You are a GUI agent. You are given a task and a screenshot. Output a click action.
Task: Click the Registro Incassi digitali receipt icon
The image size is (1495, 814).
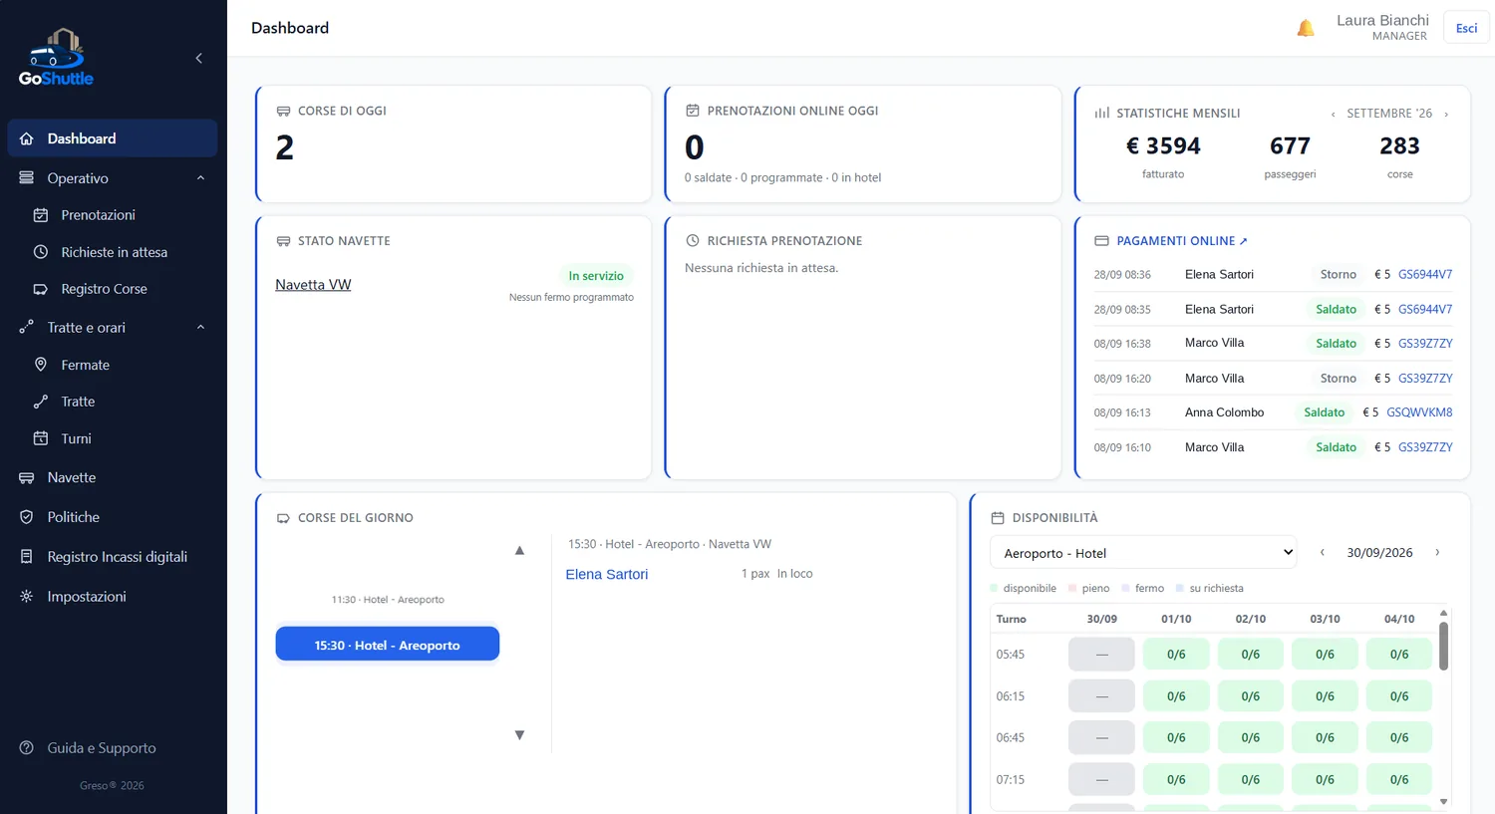click(27, 557)
